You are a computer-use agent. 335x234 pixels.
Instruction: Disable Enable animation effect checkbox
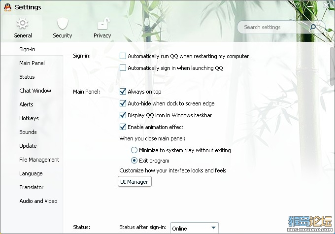123,127
